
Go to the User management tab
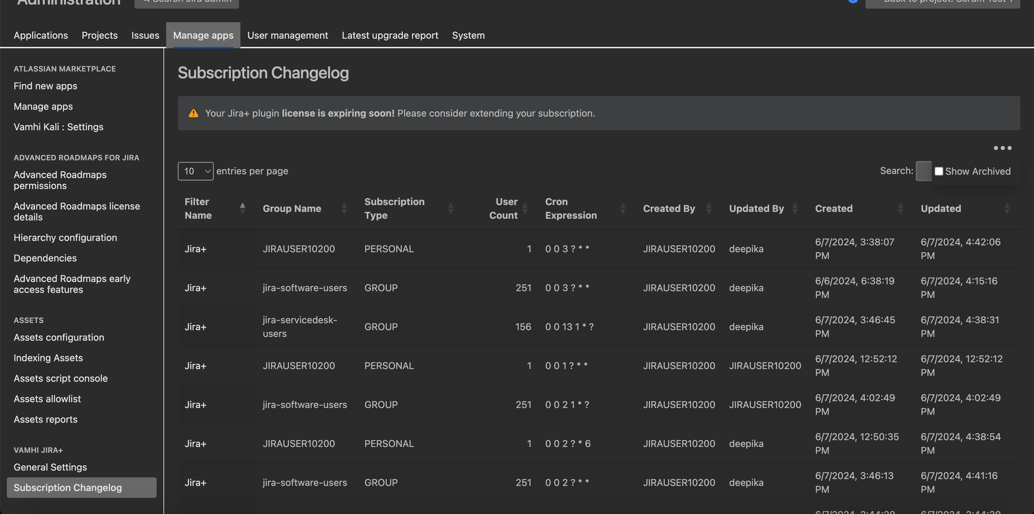click(x=288, y=35)
